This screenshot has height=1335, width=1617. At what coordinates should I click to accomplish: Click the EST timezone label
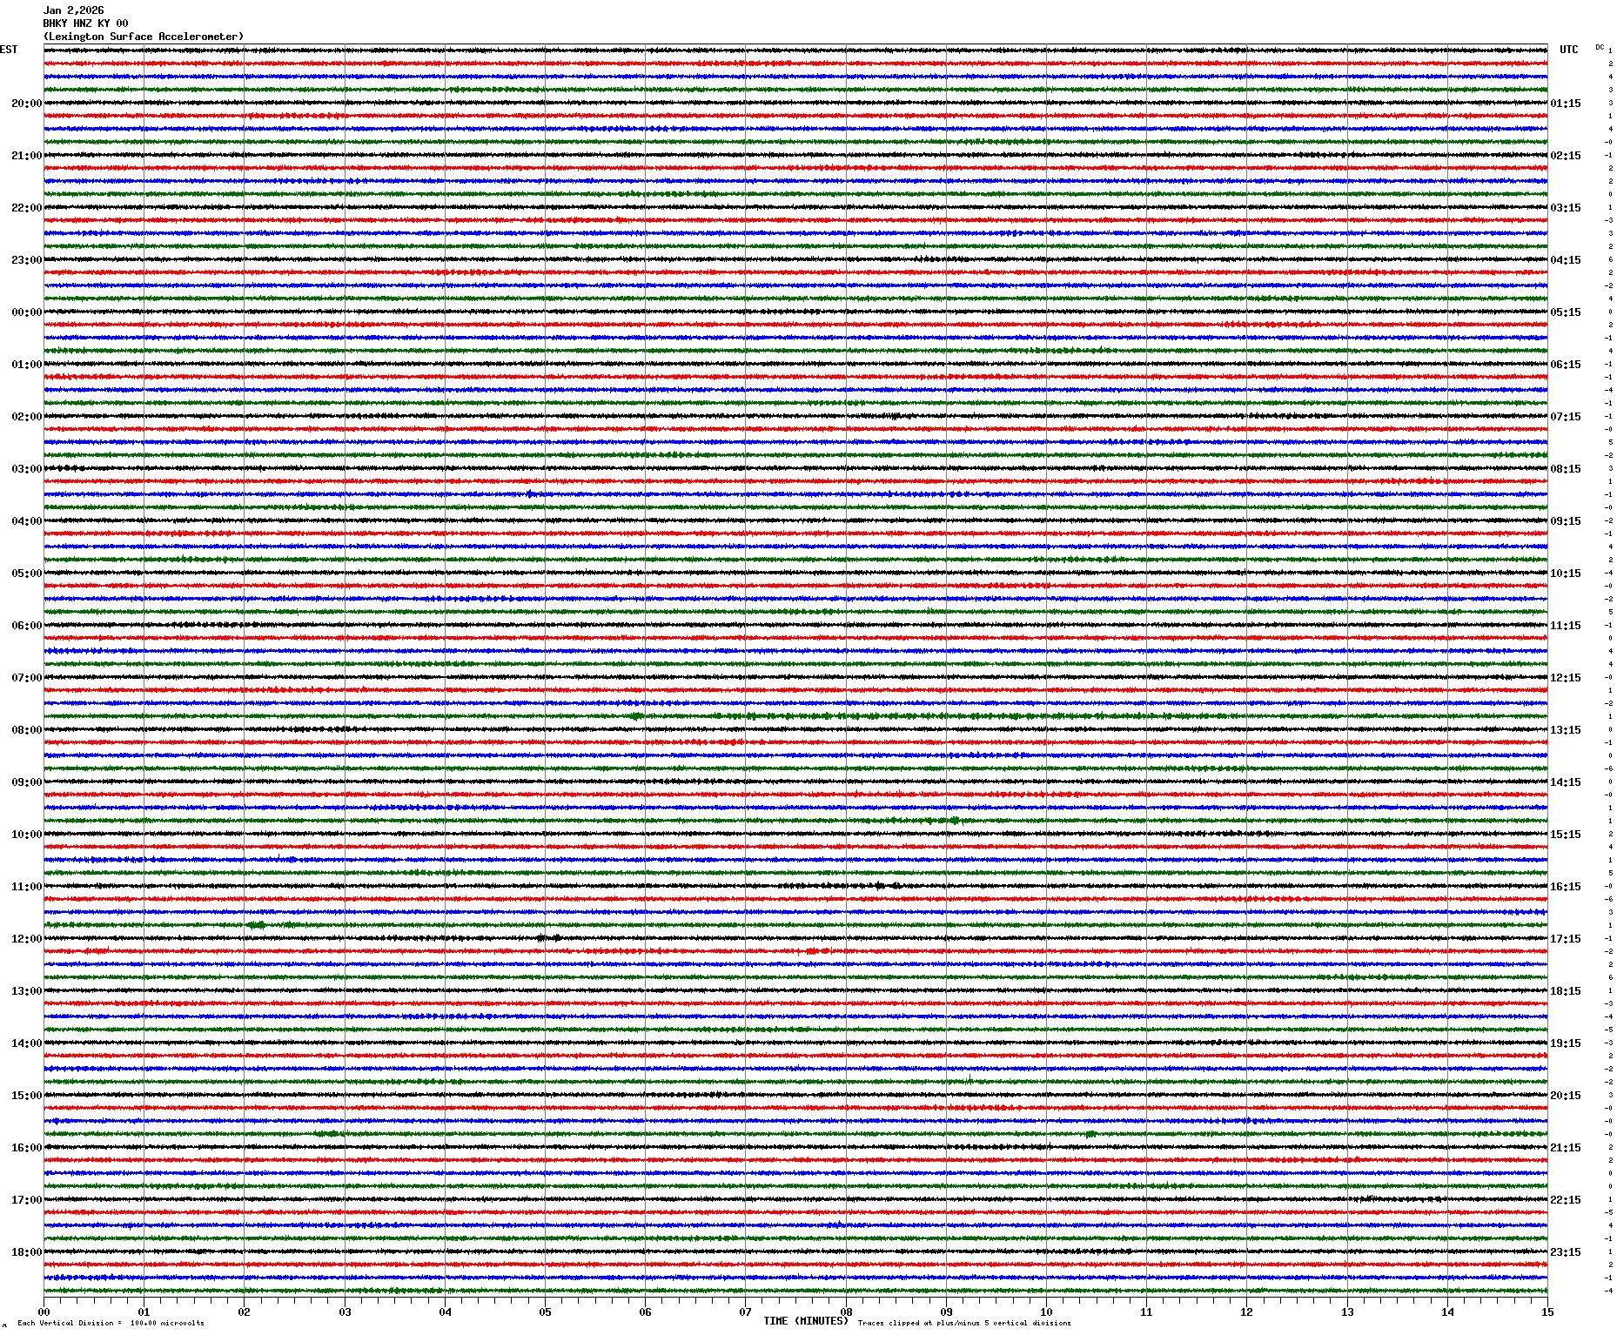click(9, 50)
